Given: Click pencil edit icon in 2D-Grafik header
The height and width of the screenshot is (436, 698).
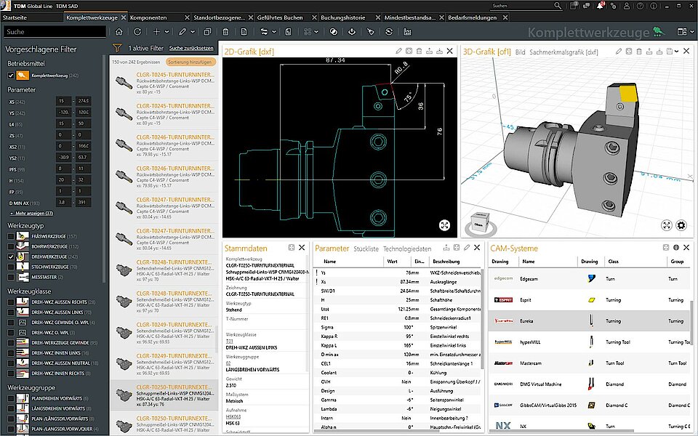Looking at the screenshot, I should 398,52.
